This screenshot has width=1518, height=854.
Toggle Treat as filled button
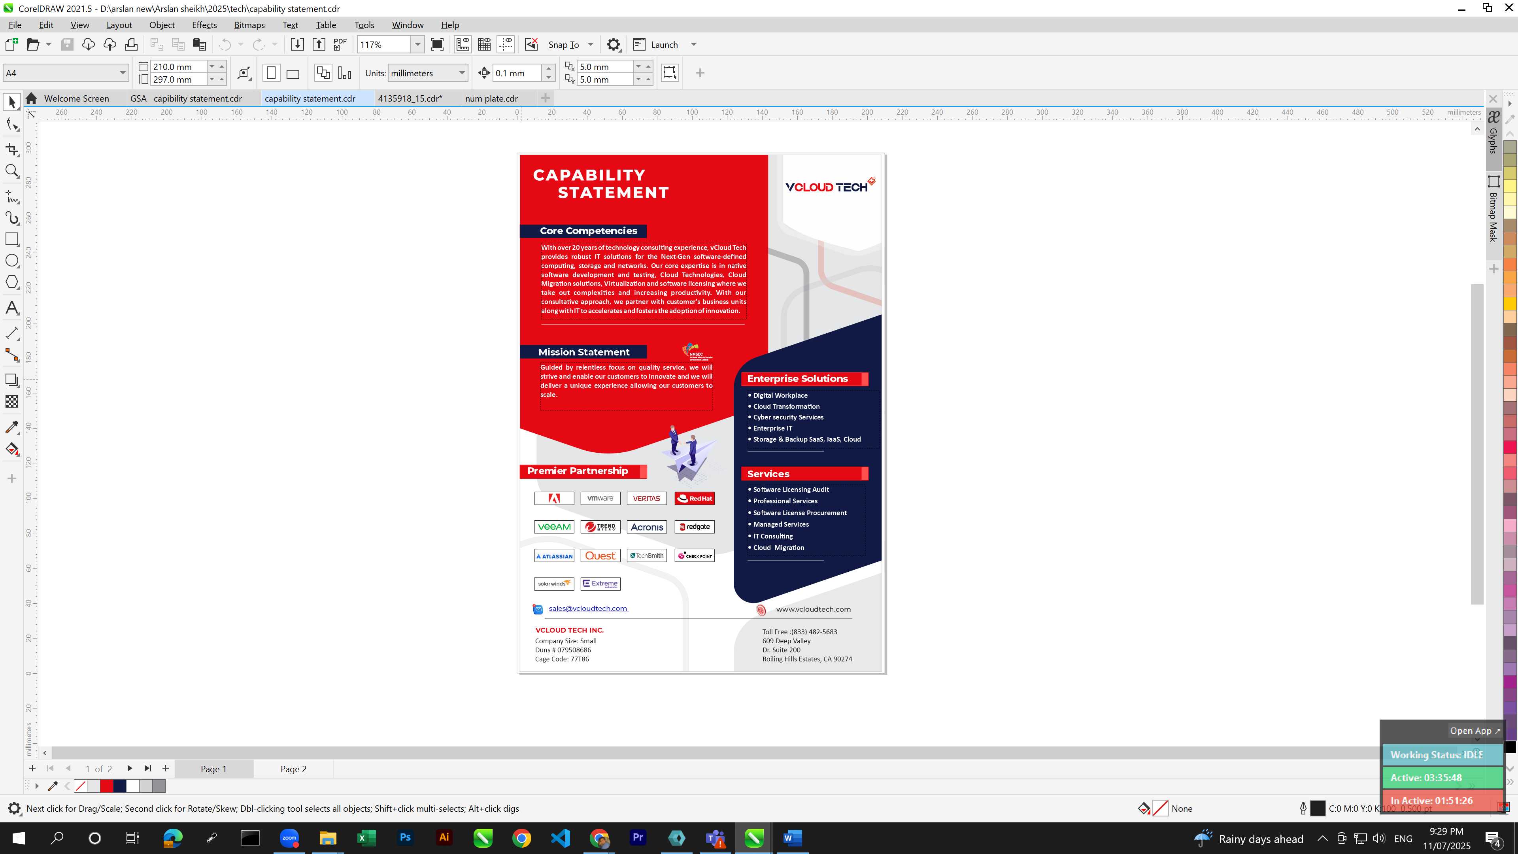click(670, 72)
